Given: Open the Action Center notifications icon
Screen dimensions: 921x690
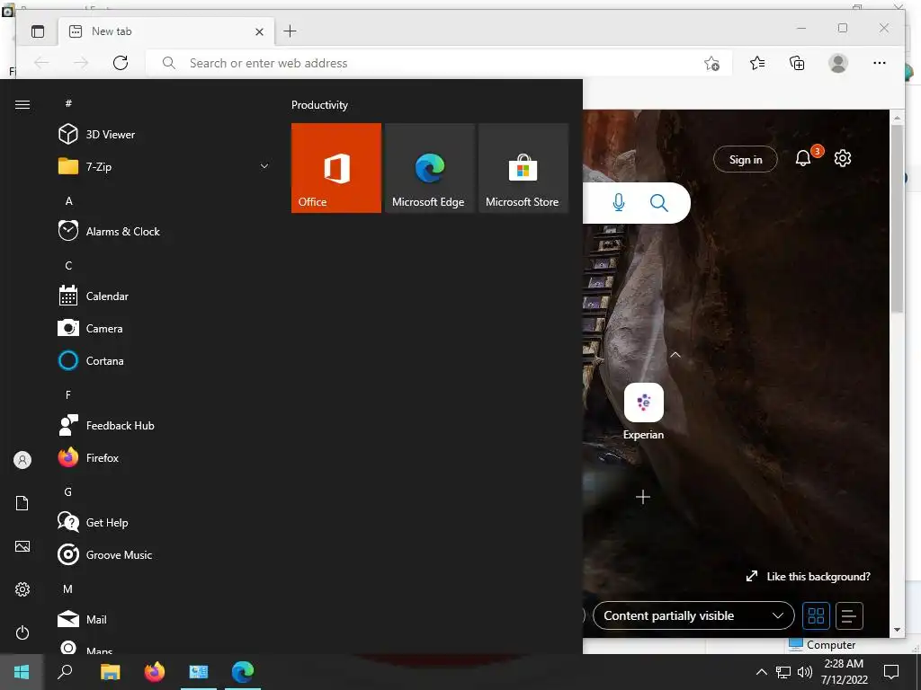Looking at the screenshot, I should [x=891, y=672].
